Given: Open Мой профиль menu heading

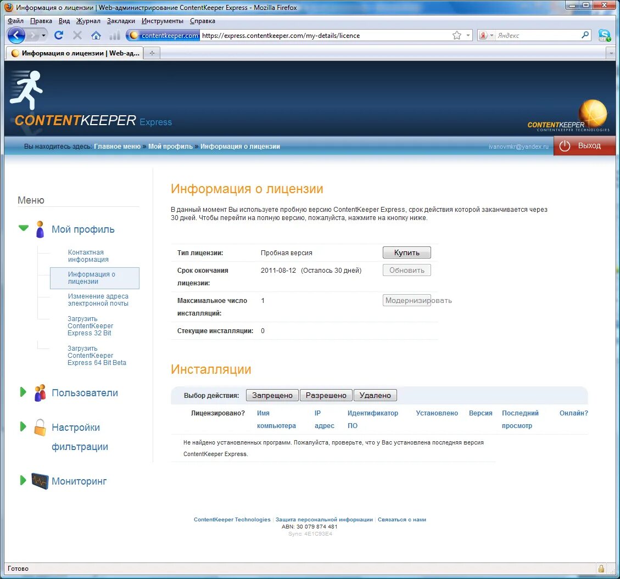Looking at the screenshot, I should (x=83, y=229).
